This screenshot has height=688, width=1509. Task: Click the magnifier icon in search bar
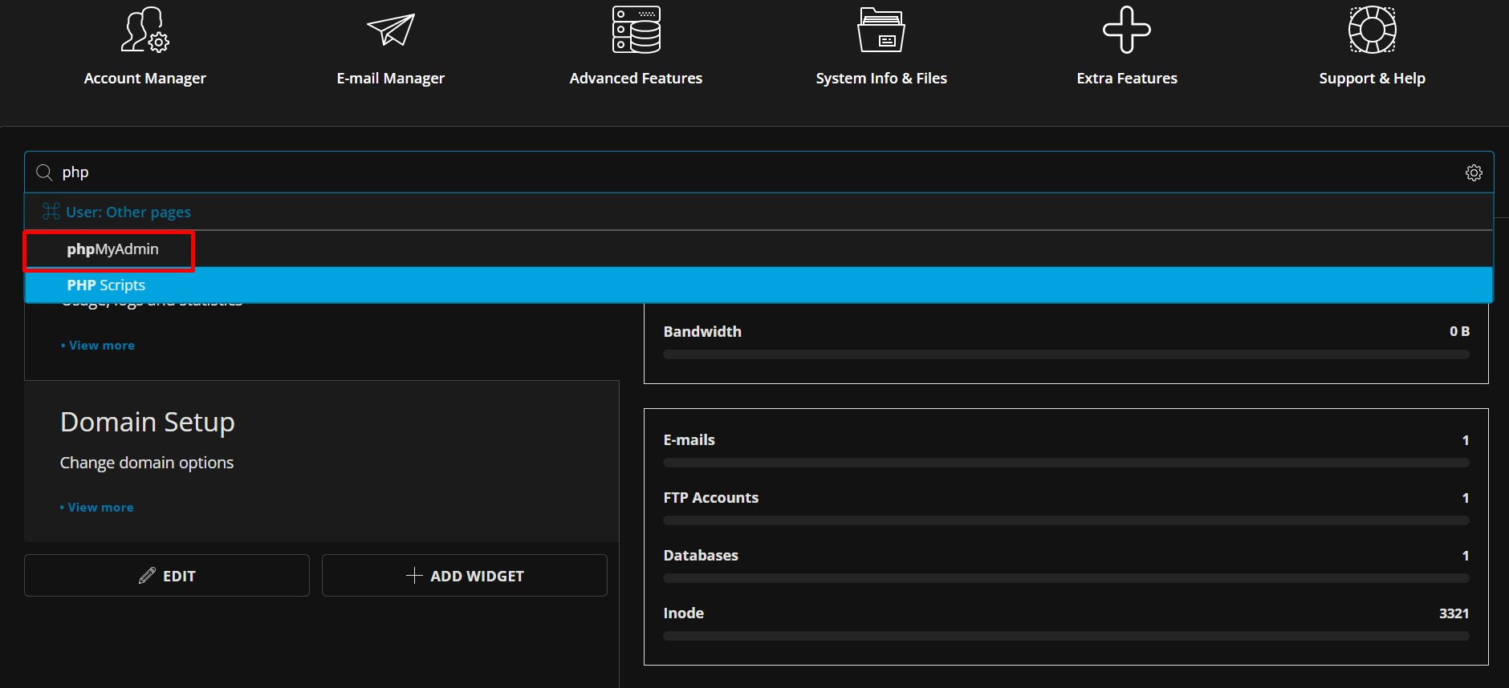[45, 172]
